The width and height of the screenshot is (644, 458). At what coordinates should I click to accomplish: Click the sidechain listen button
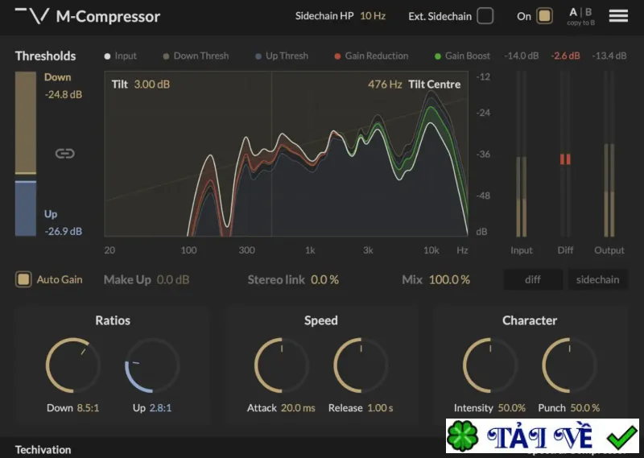pos(597,279)
